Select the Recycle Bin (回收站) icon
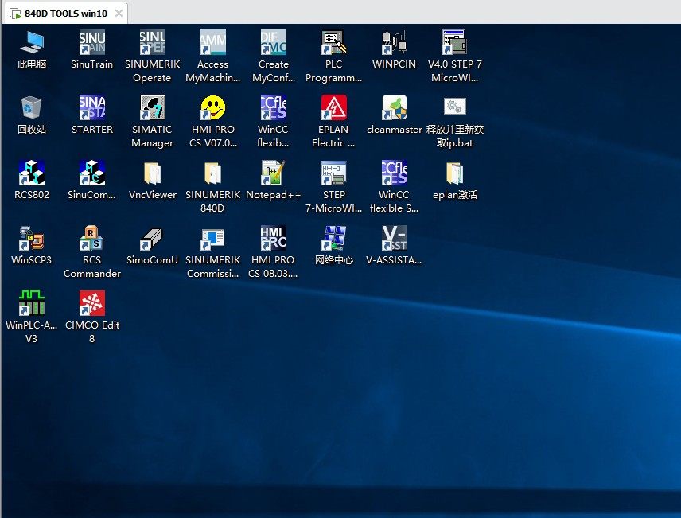Screen dimensions: 681x518 [x=32, y=109]
